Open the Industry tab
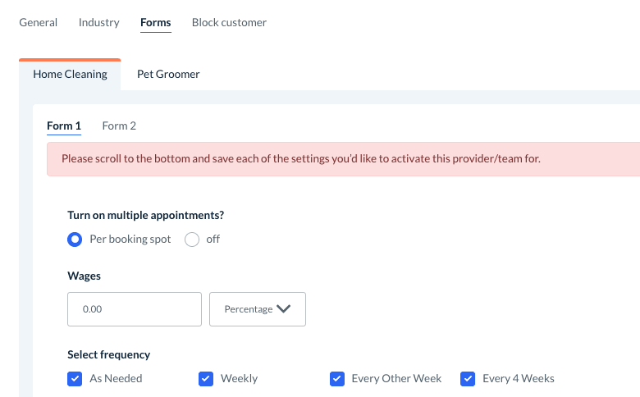The image size is (640, 397). click(x=99, y=23)
